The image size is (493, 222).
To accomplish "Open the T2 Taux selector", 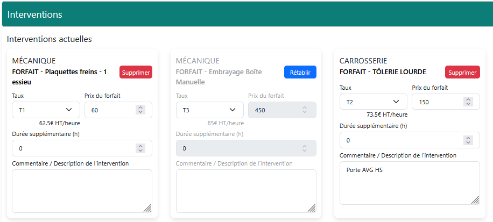I will (373, 102).
